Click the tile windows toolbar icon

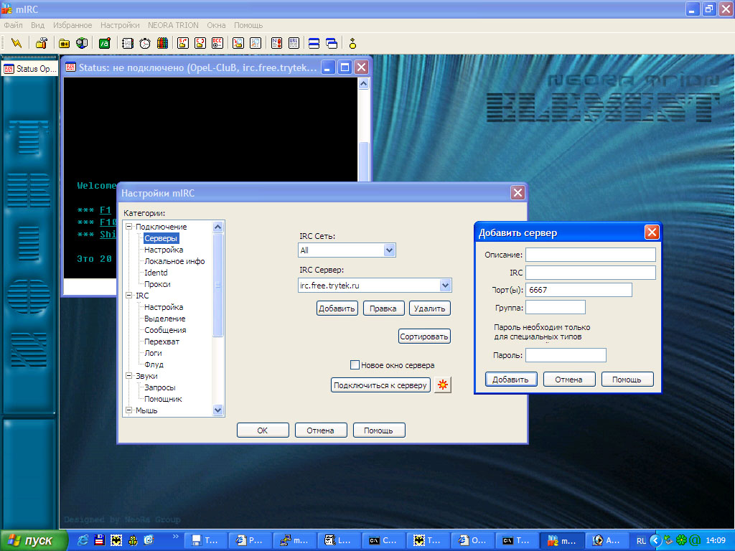pos(314,44)
